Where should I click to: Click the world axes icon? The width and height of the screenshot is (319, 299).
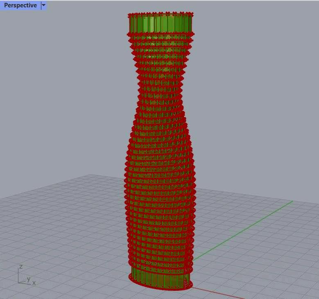27,275
